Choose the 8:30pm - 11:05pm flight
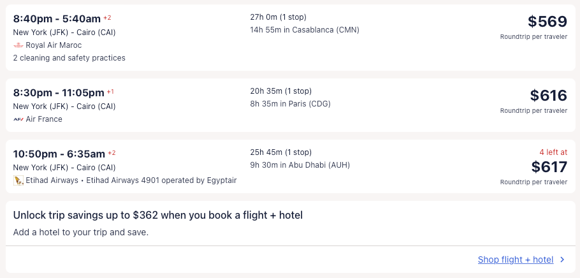 [59, 92]
